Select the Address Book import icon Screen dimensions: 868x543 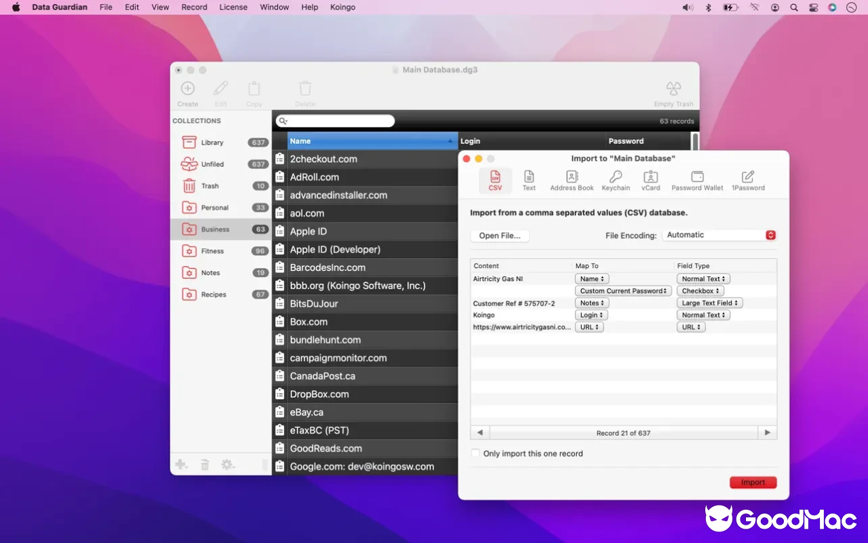click(572, 178)
